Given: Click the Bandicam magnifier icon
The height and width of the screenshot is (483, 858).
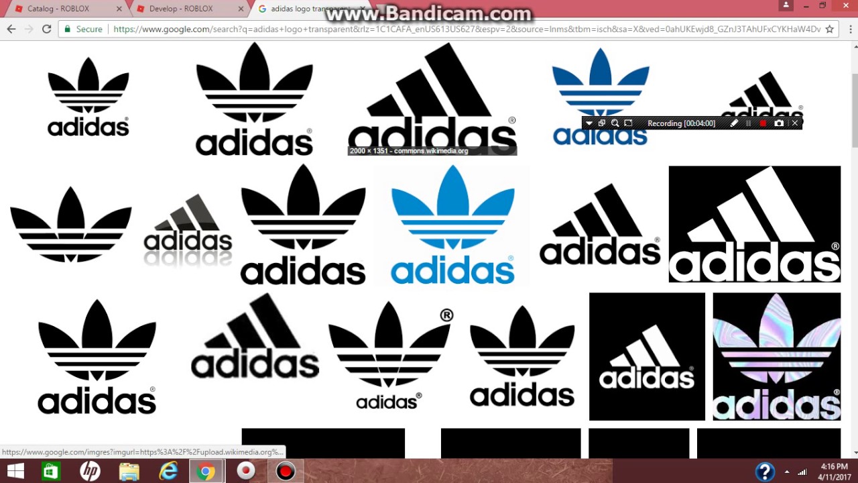Looking at the screenshot, I should click(x=615, y=123).
